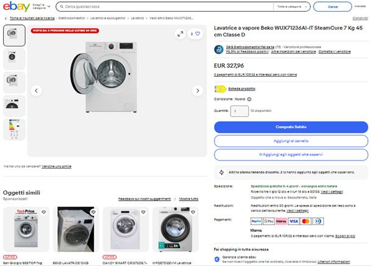Click the Condividi share link
Screen dimensions: 372x266
pyautogui.click(x=360, y=18)
